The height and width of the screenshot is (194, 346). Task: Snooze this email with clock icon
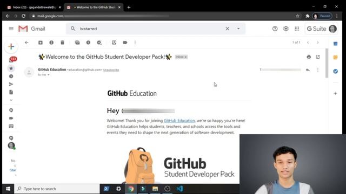click(88, 43)
